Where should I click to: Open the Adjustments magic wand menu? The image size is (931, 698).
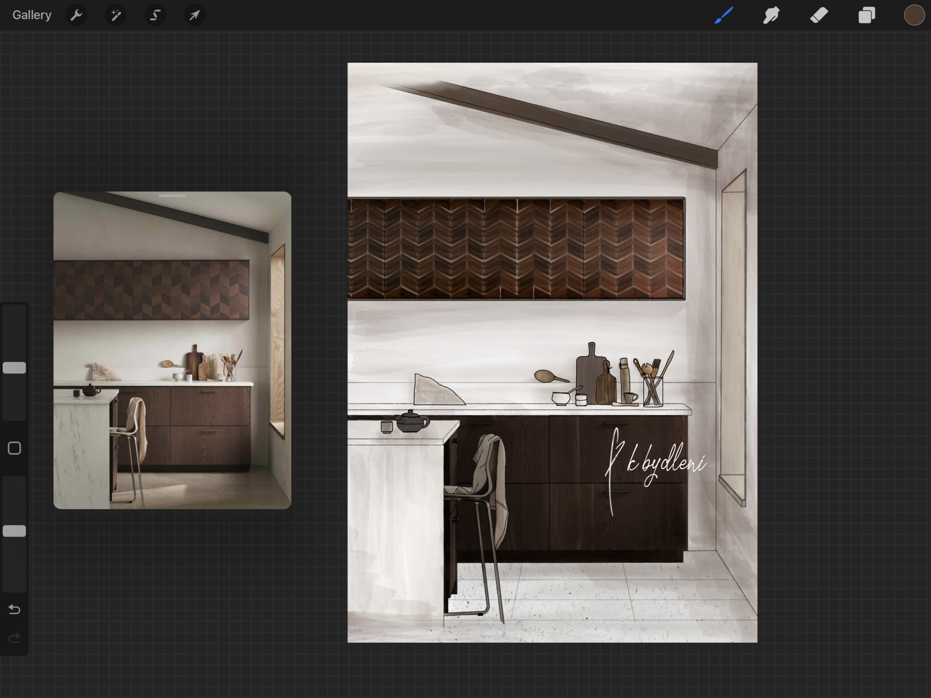click(115, 15)
